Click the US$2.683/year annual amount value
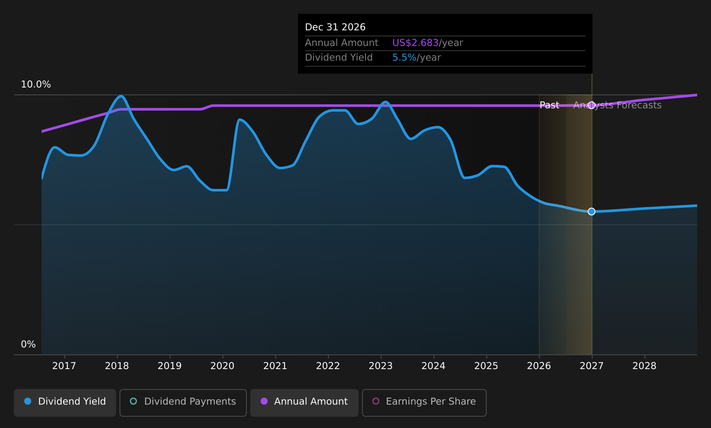The width and height of the screenshot is (711, 428). pos(428,43)
